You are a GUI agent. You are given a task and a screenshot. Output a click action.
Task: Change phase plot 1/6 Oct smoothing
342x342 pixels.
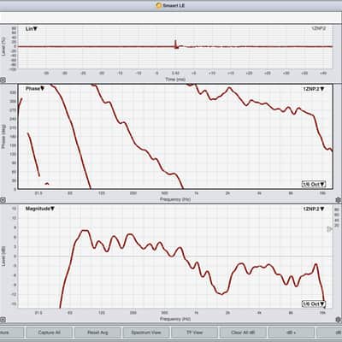point(314,184)
